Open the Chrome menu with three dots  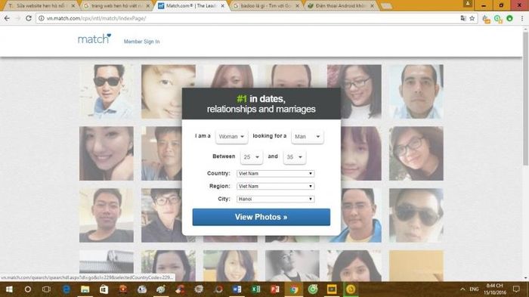coord(522,18)
